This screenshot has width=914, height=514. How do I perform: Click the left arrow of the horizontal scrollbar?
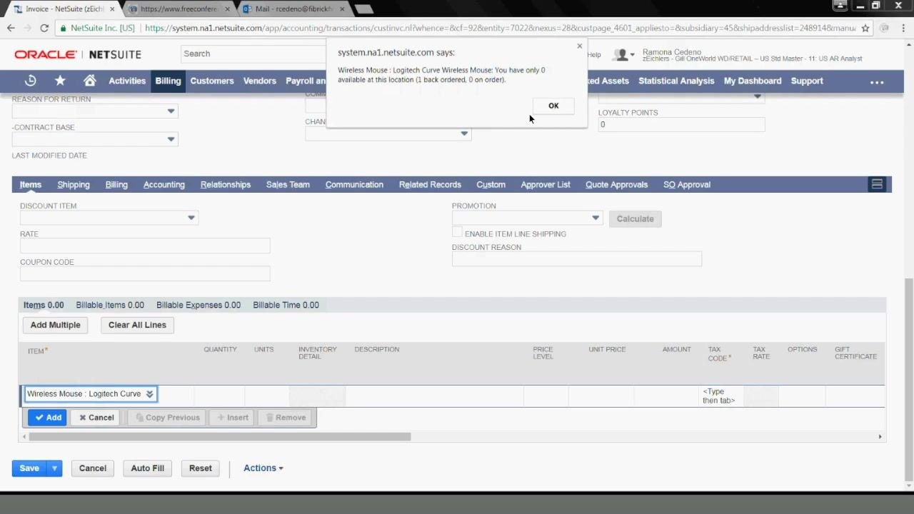click(25, 437)
